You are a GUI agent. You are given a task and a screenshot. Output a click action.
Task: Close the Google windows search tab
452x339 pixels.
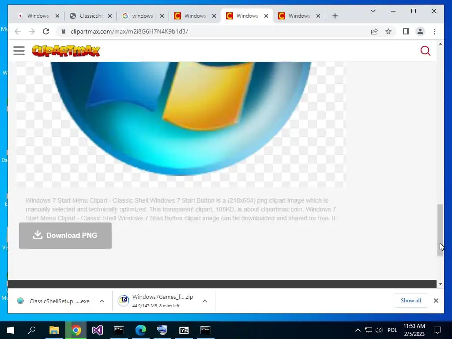point(162,16)
